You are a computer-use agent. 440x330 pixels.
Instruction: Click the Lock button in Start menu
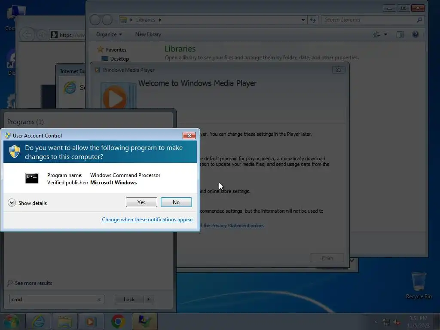(129, 299)
